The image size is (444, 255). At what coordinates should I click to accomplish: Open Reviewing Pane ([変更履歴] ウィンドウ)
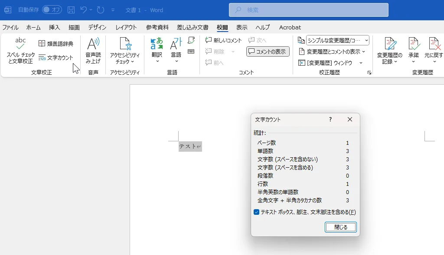point(325,63)
